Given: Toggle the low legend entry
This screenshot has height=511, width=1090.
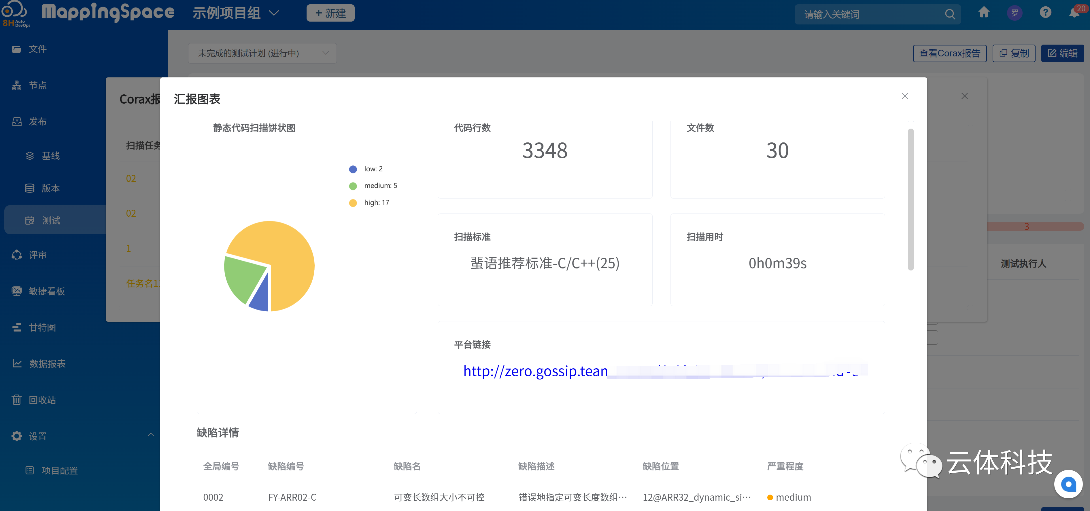Looking at the screenshot, I should 366,169.
